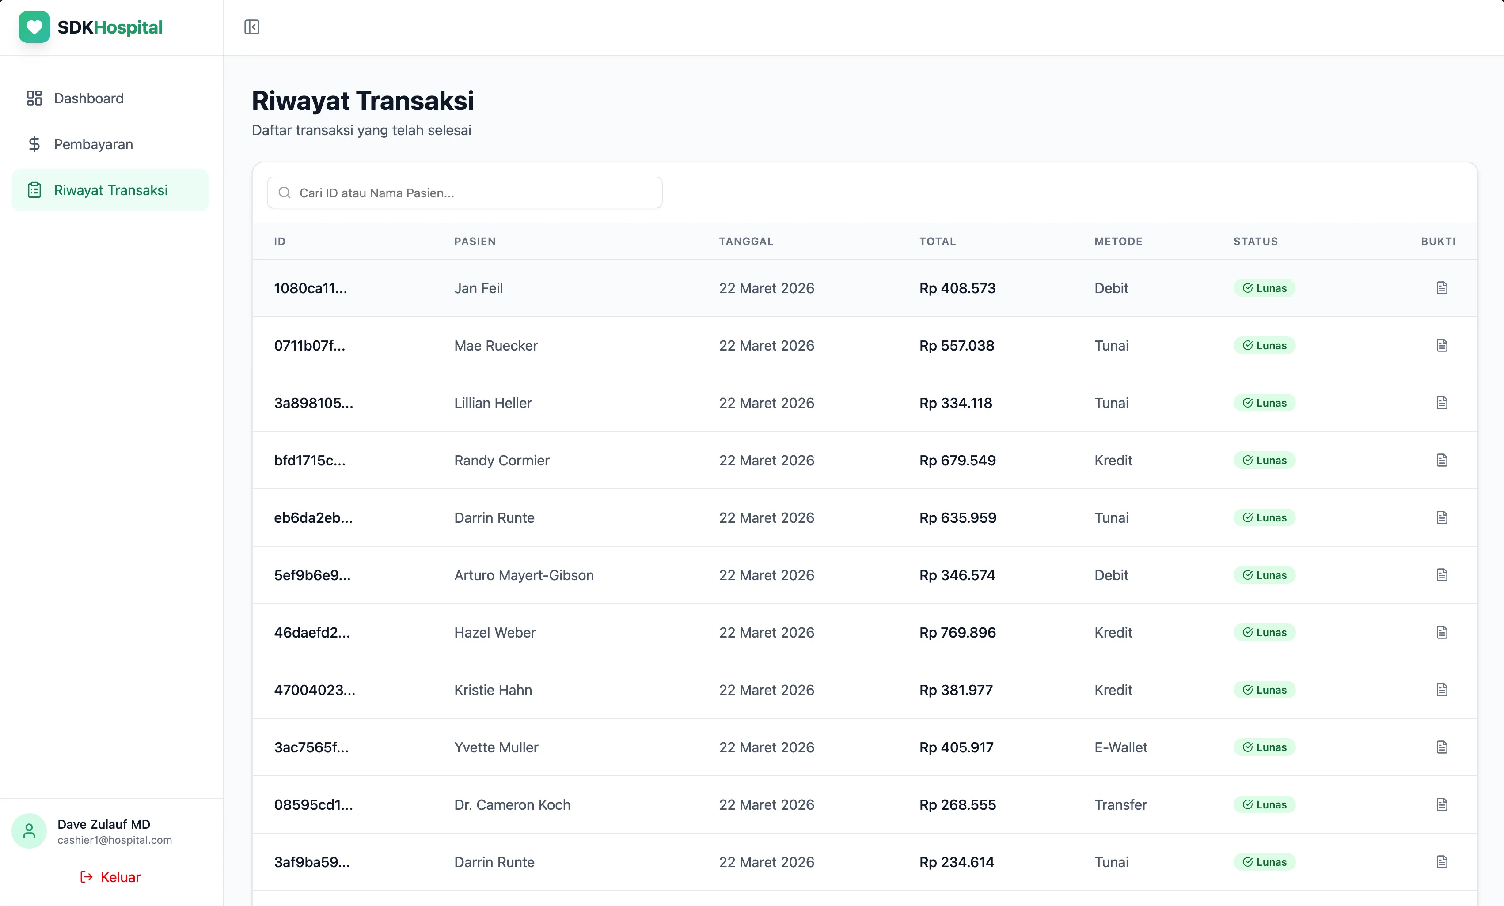This screenshot has width=1504, height=906.
Task: Open the Pembayaran section
Action: [93, 144]
